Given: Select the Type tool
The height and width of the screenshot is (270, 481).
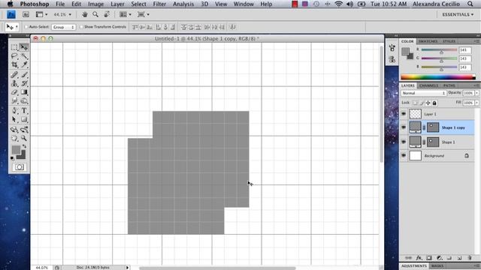Looking at the screenshot, I should 24,110.
